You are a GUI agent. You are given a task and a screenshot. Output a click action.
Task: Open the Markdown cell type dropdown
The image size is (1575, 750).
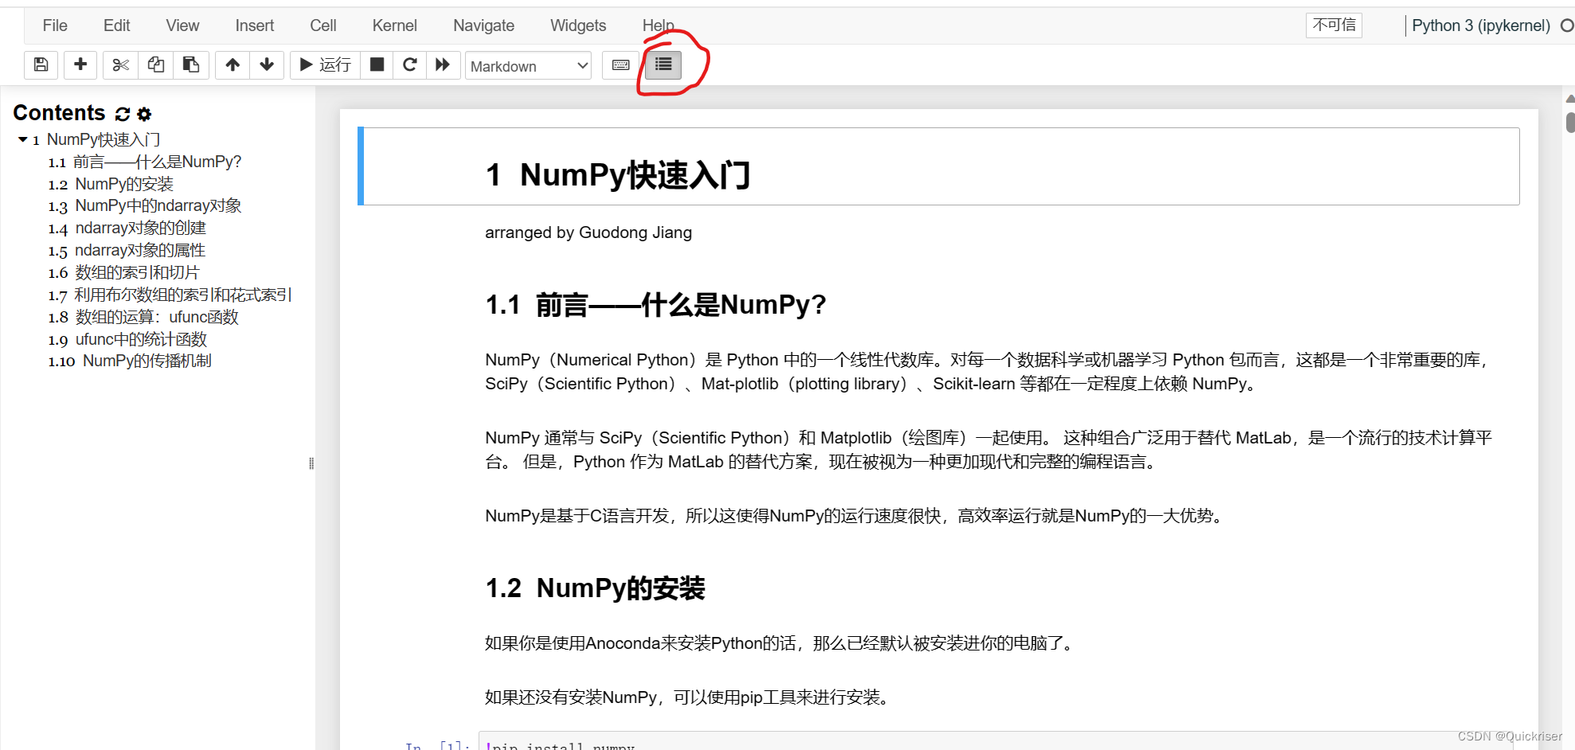click(528, 65)
